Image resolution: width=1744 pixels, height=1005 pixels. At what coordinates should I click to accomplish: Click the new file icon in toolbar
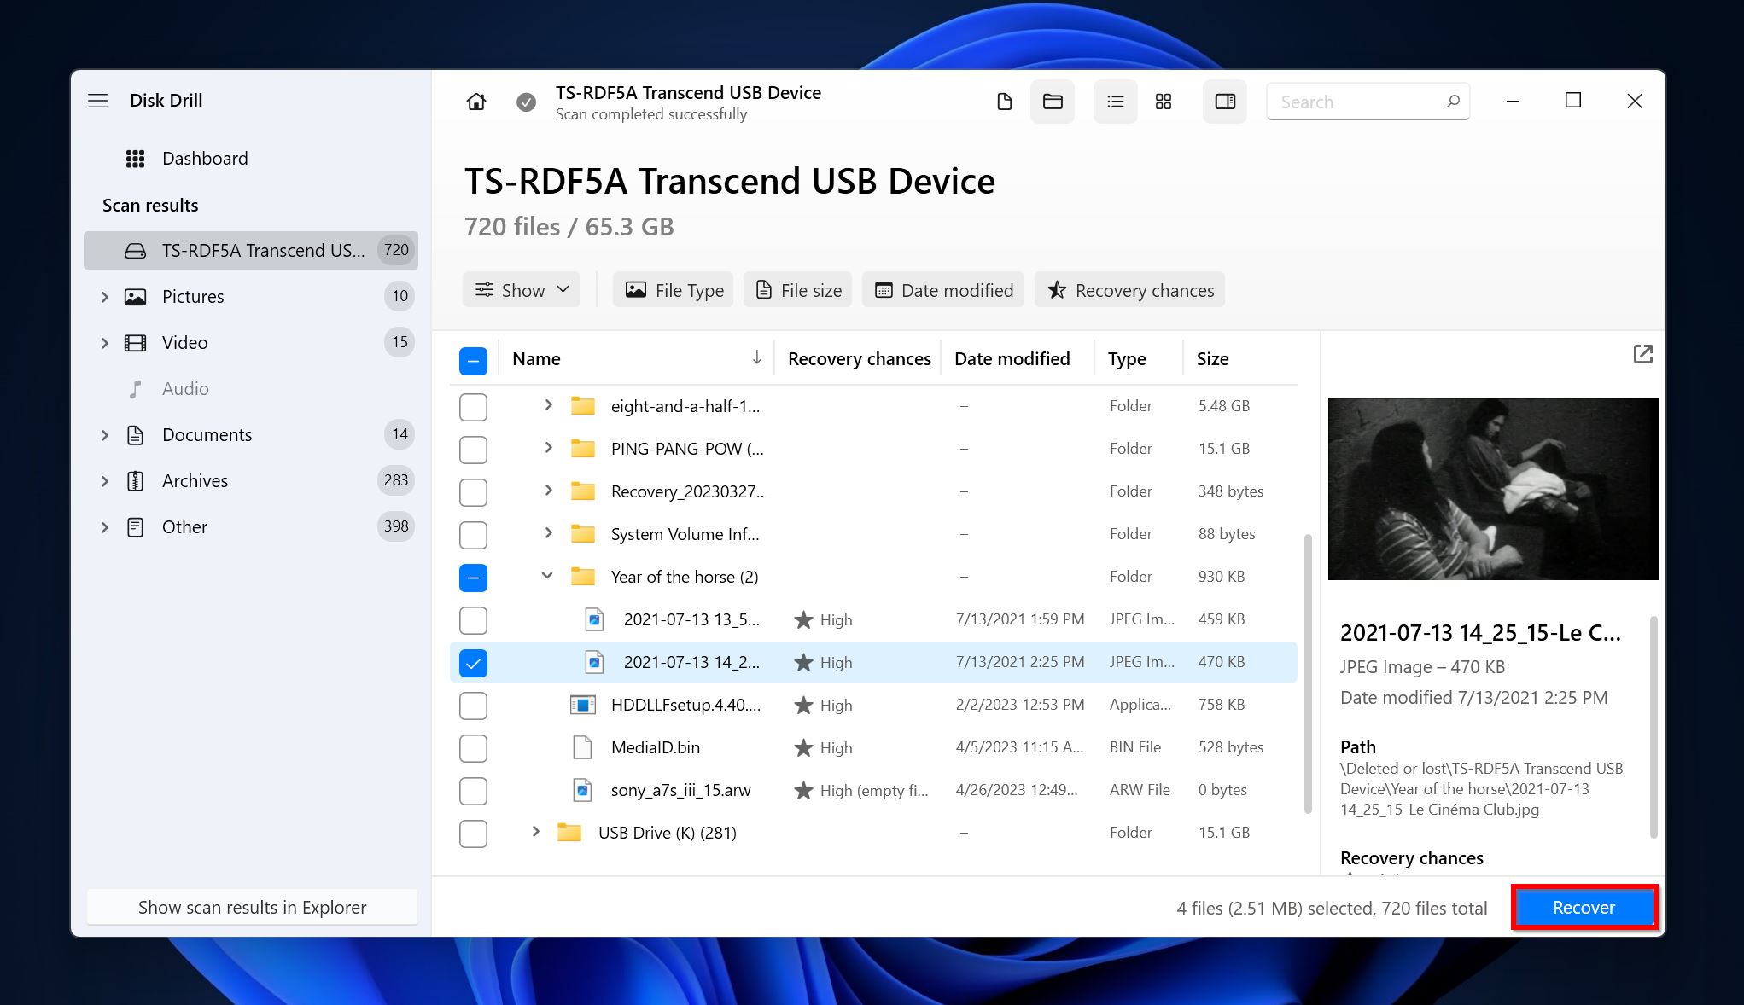pos(1004,101)
